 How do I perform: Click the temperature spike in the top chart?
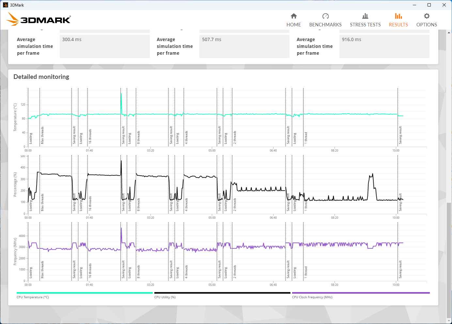pyautogui.click(x=121, y=98)
